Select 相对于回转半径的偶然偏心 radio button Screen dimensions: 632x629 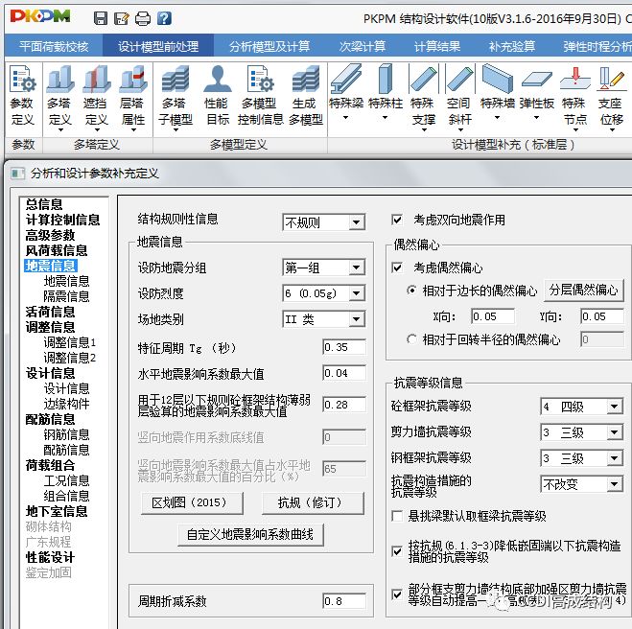tap(411, 339)
